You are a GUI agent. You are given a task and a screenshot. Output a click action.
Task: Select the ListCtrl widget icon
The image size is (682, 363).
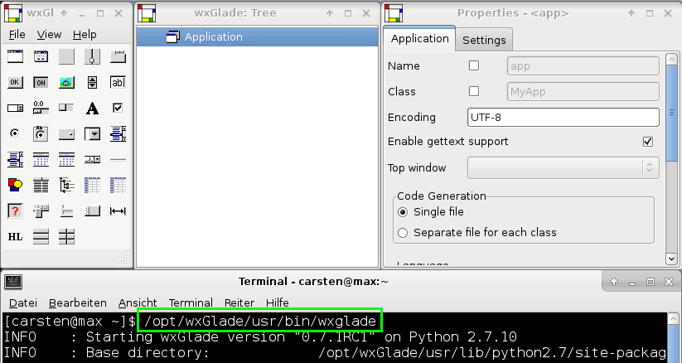point(41,185)
